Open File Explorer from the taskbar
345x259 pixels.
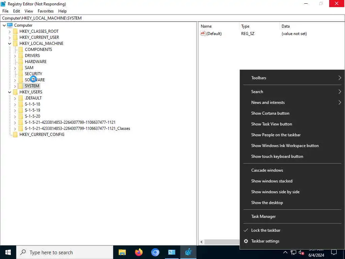point(122,252)
